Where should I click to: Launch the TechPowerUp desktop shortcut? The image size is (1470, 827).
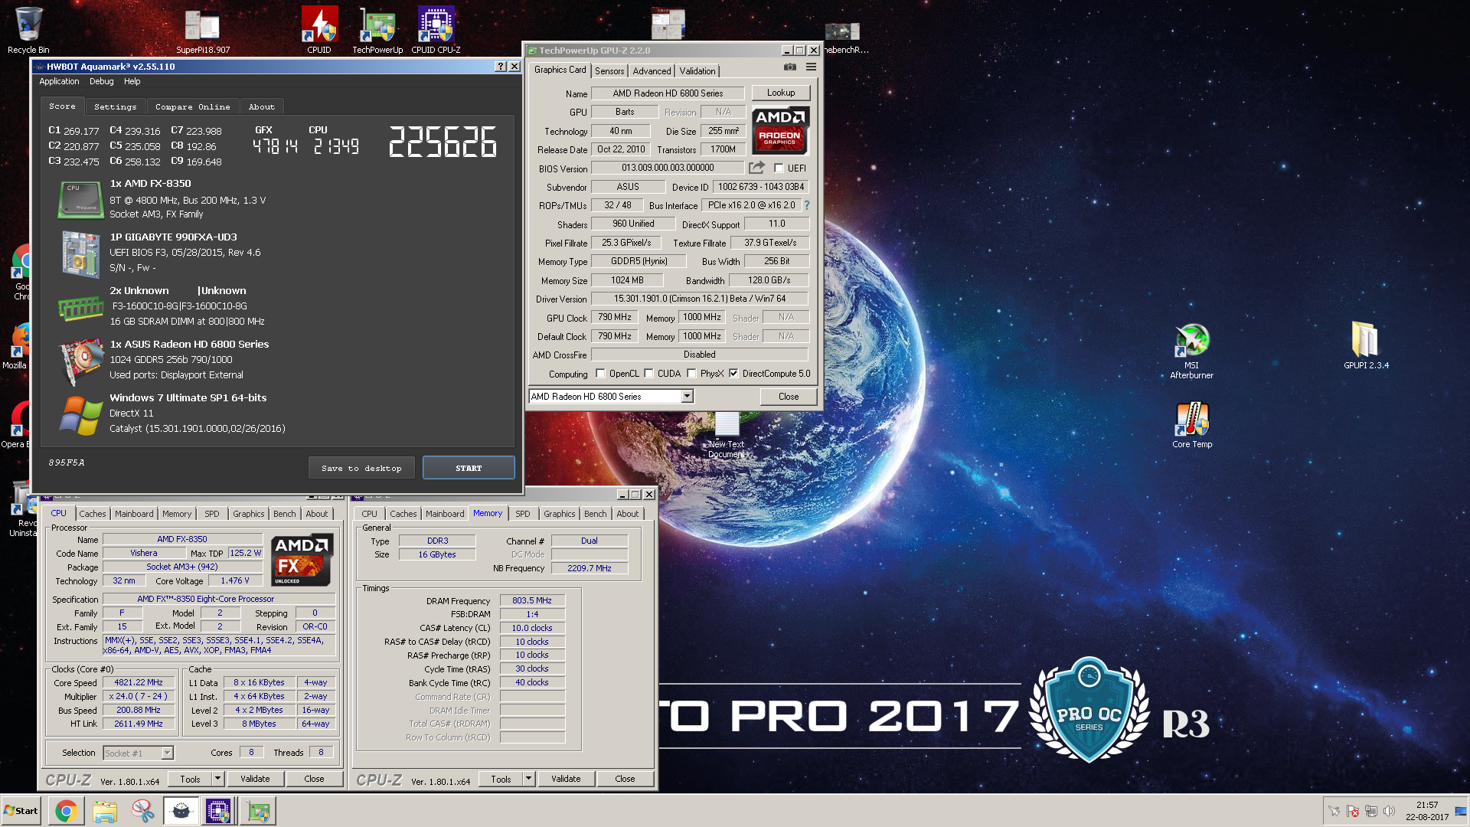click(x=377, y=30)
